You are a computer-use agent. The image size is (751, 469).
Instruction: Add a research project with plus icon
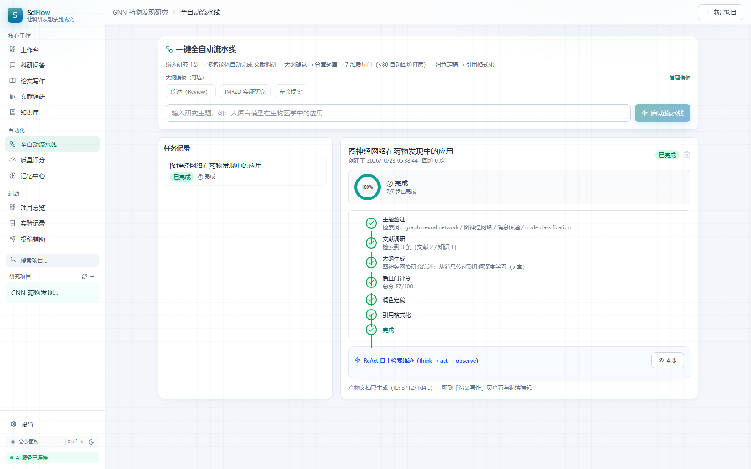click(92, 276)
